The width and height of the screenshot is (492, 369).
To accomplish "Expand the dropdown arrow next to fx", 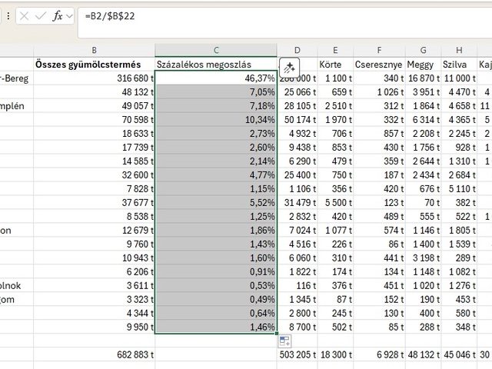I will pyautogui.click(x=70, y=16).
